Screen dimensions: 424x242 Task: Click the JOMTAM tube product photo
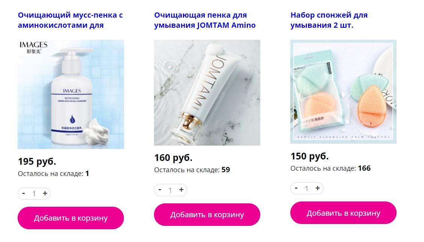(x=207, y=93)
